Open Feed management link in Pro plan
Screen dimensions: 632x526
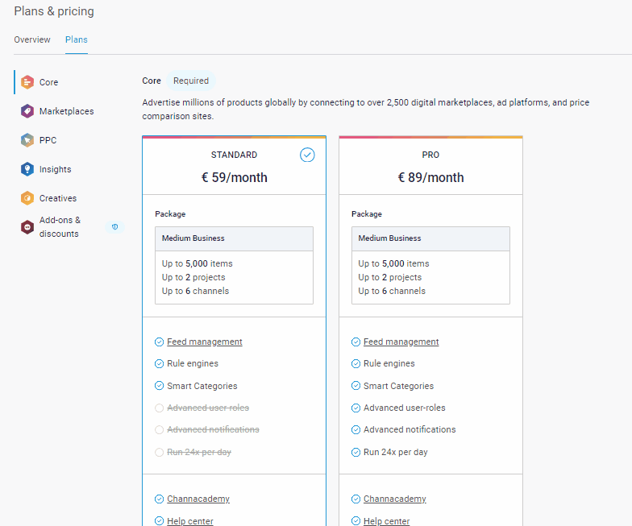pos(401,342)
